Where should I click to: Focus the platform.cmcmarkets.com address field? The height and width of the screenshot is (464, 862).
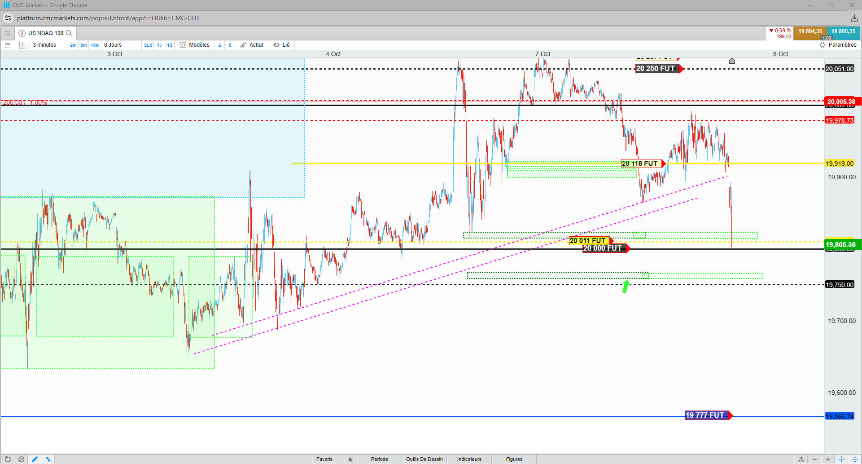point(108,18)
